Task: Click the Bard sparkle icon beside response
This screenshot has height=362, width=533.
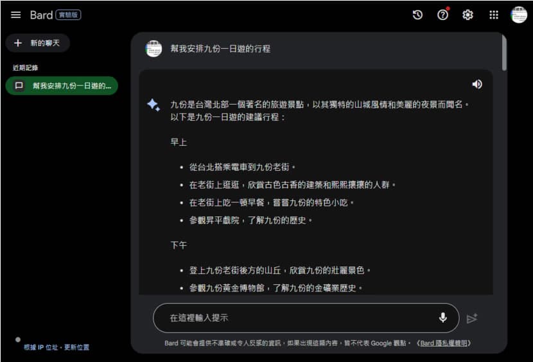Action: pyautogui.click(x=153, y=105)
